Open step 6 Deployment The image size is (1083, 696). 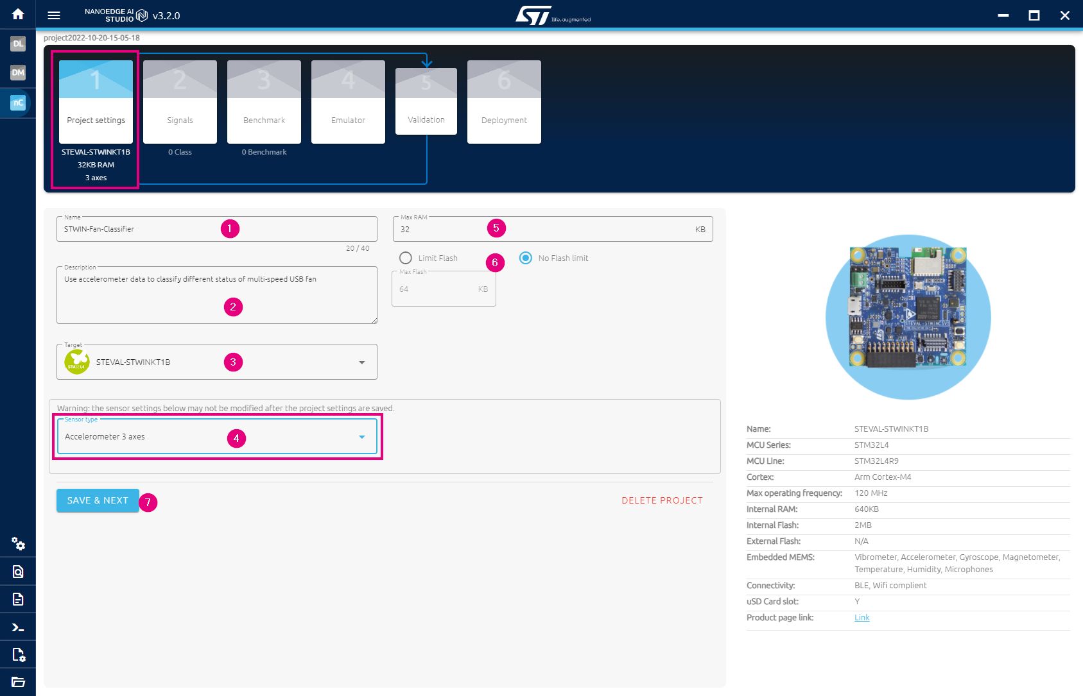pyautogui.click(x=504, y=102)
